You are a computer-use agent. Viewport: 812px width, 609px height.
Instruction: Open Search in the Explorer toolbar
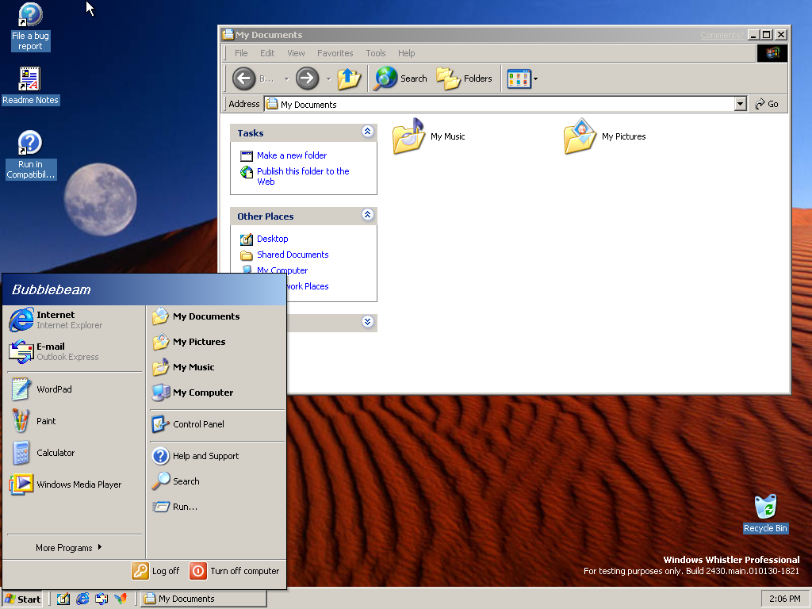[x=401, y=79]
